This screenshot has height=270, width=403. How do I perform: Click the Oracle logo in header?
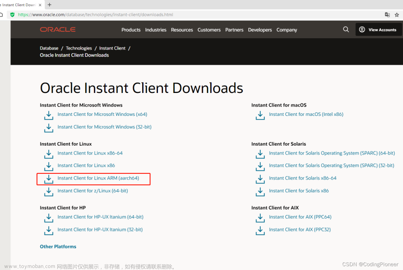pyautogui.click(x=58, y=29)
